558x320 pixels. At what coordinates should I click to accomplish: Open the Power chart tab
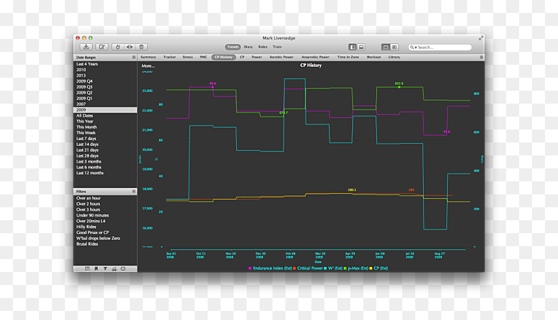coord(256,57)
